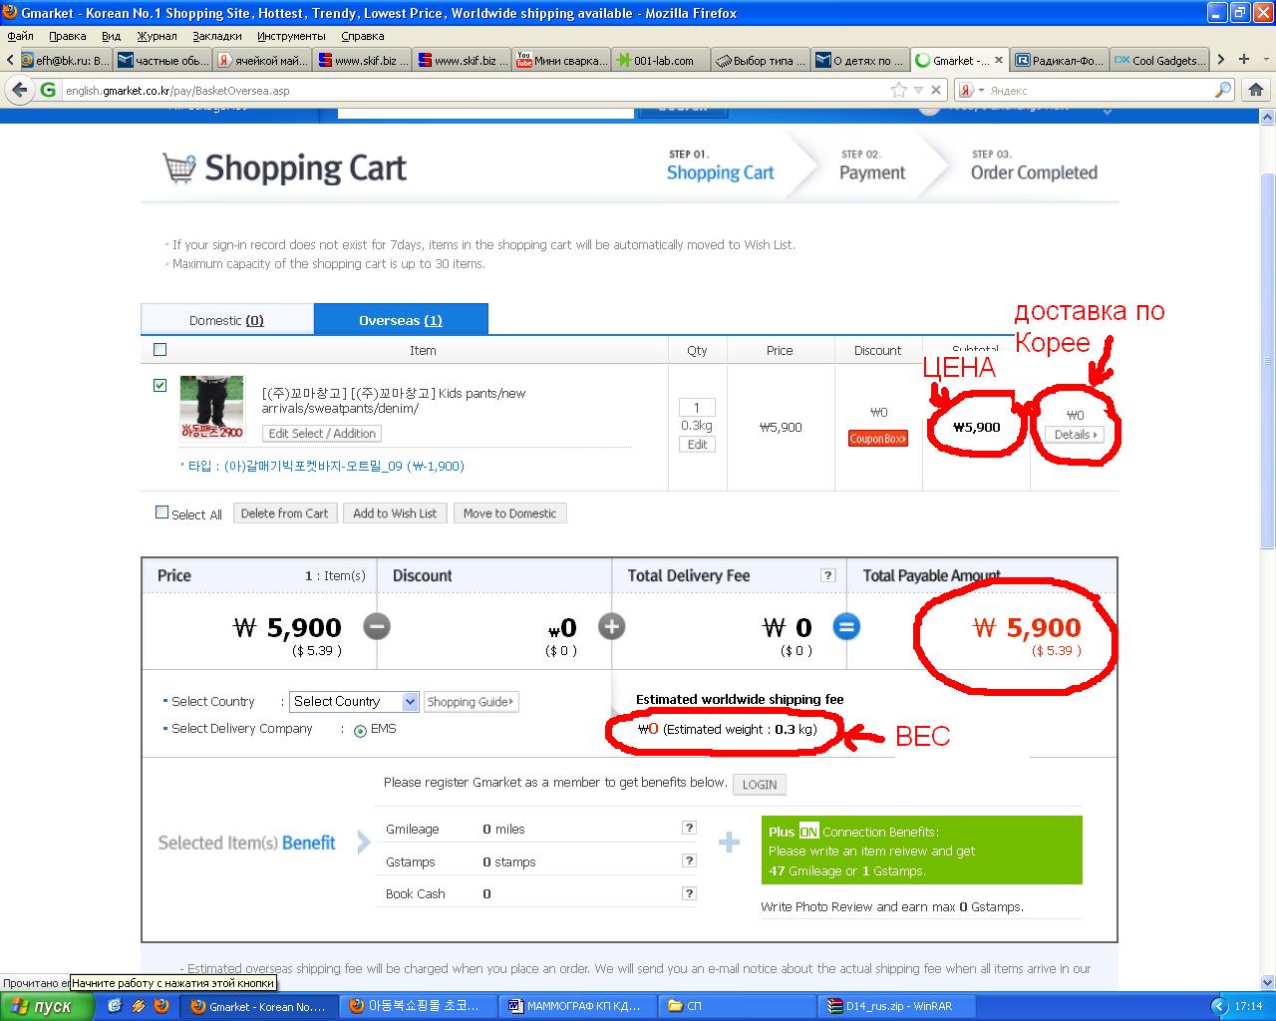The width and height of the screenshot is (1276, 1021).
Task: Click the Shopping Cart logo icon
Action: (x=179, y=168)
